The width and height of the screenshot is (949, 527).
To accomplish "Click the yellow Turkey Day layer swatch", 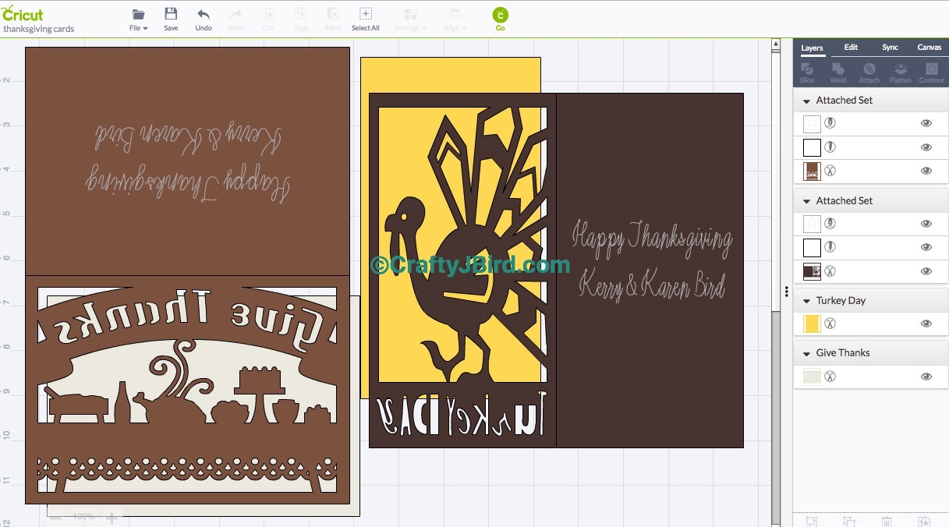I will [x=812, y=324].
